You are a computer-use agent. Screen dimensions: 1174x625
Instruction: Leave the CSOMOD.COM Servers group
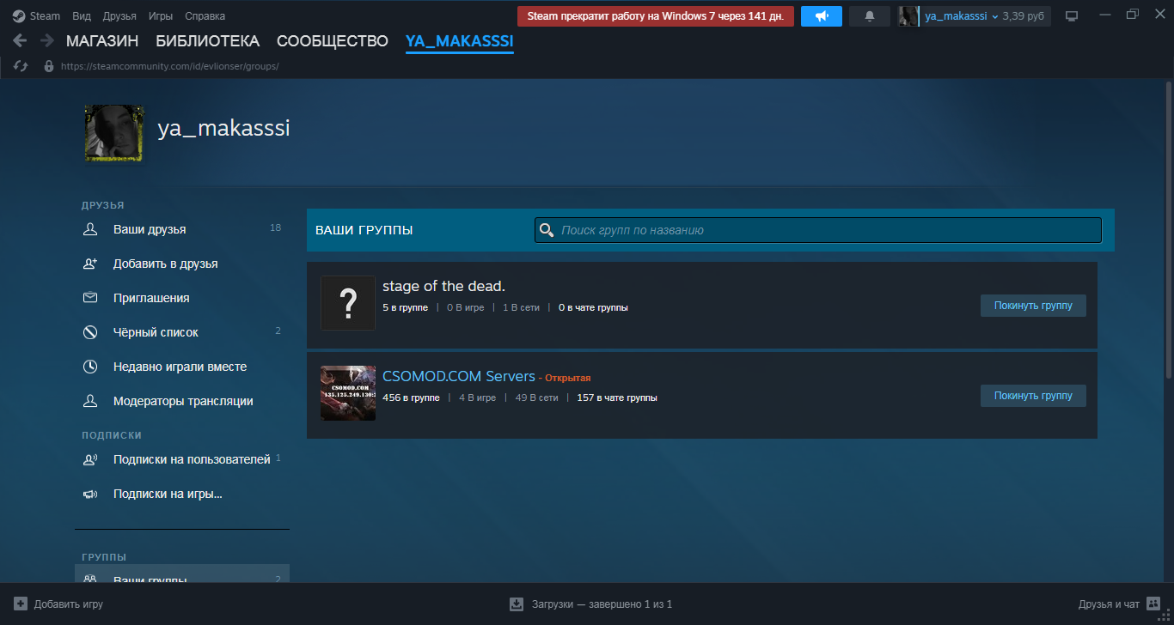[1032, 396]
